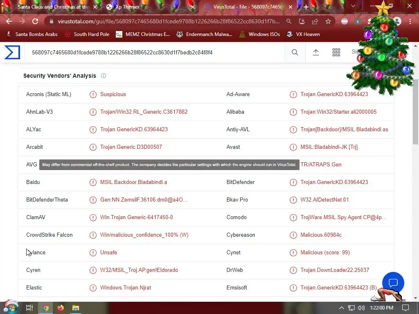
Task: Click the URL address bar
Action: [169, 21]
